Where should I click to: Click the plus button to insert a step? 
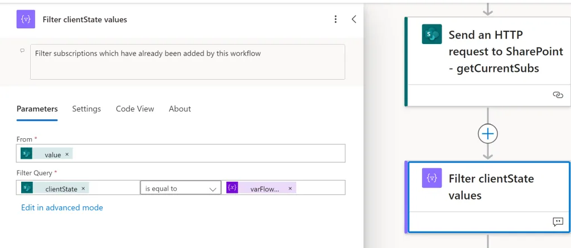487,134
